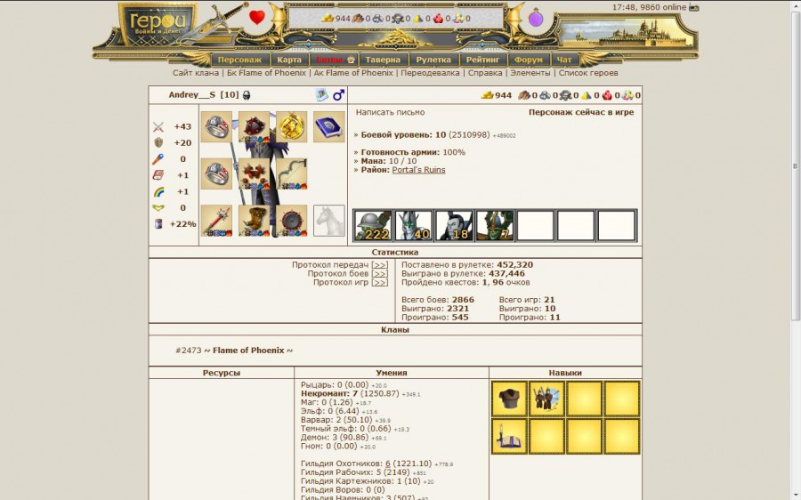Select the round dark shield artifact
Viewport: 801px width, 500px height.
(292, 221)
